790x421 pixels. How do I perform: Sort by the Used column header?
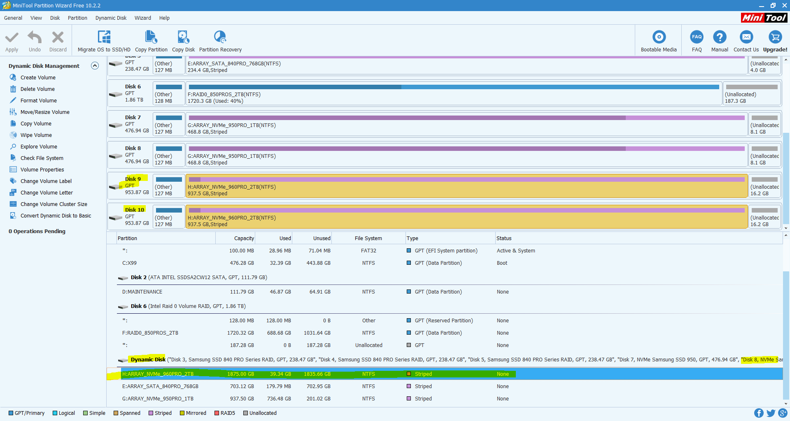[274, 238]
